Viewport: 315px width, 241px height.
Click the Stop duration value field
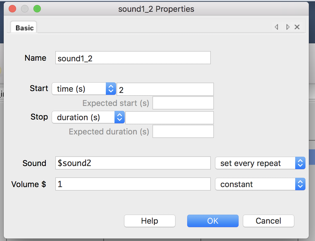pyautogui.click(x=169, y=118)
